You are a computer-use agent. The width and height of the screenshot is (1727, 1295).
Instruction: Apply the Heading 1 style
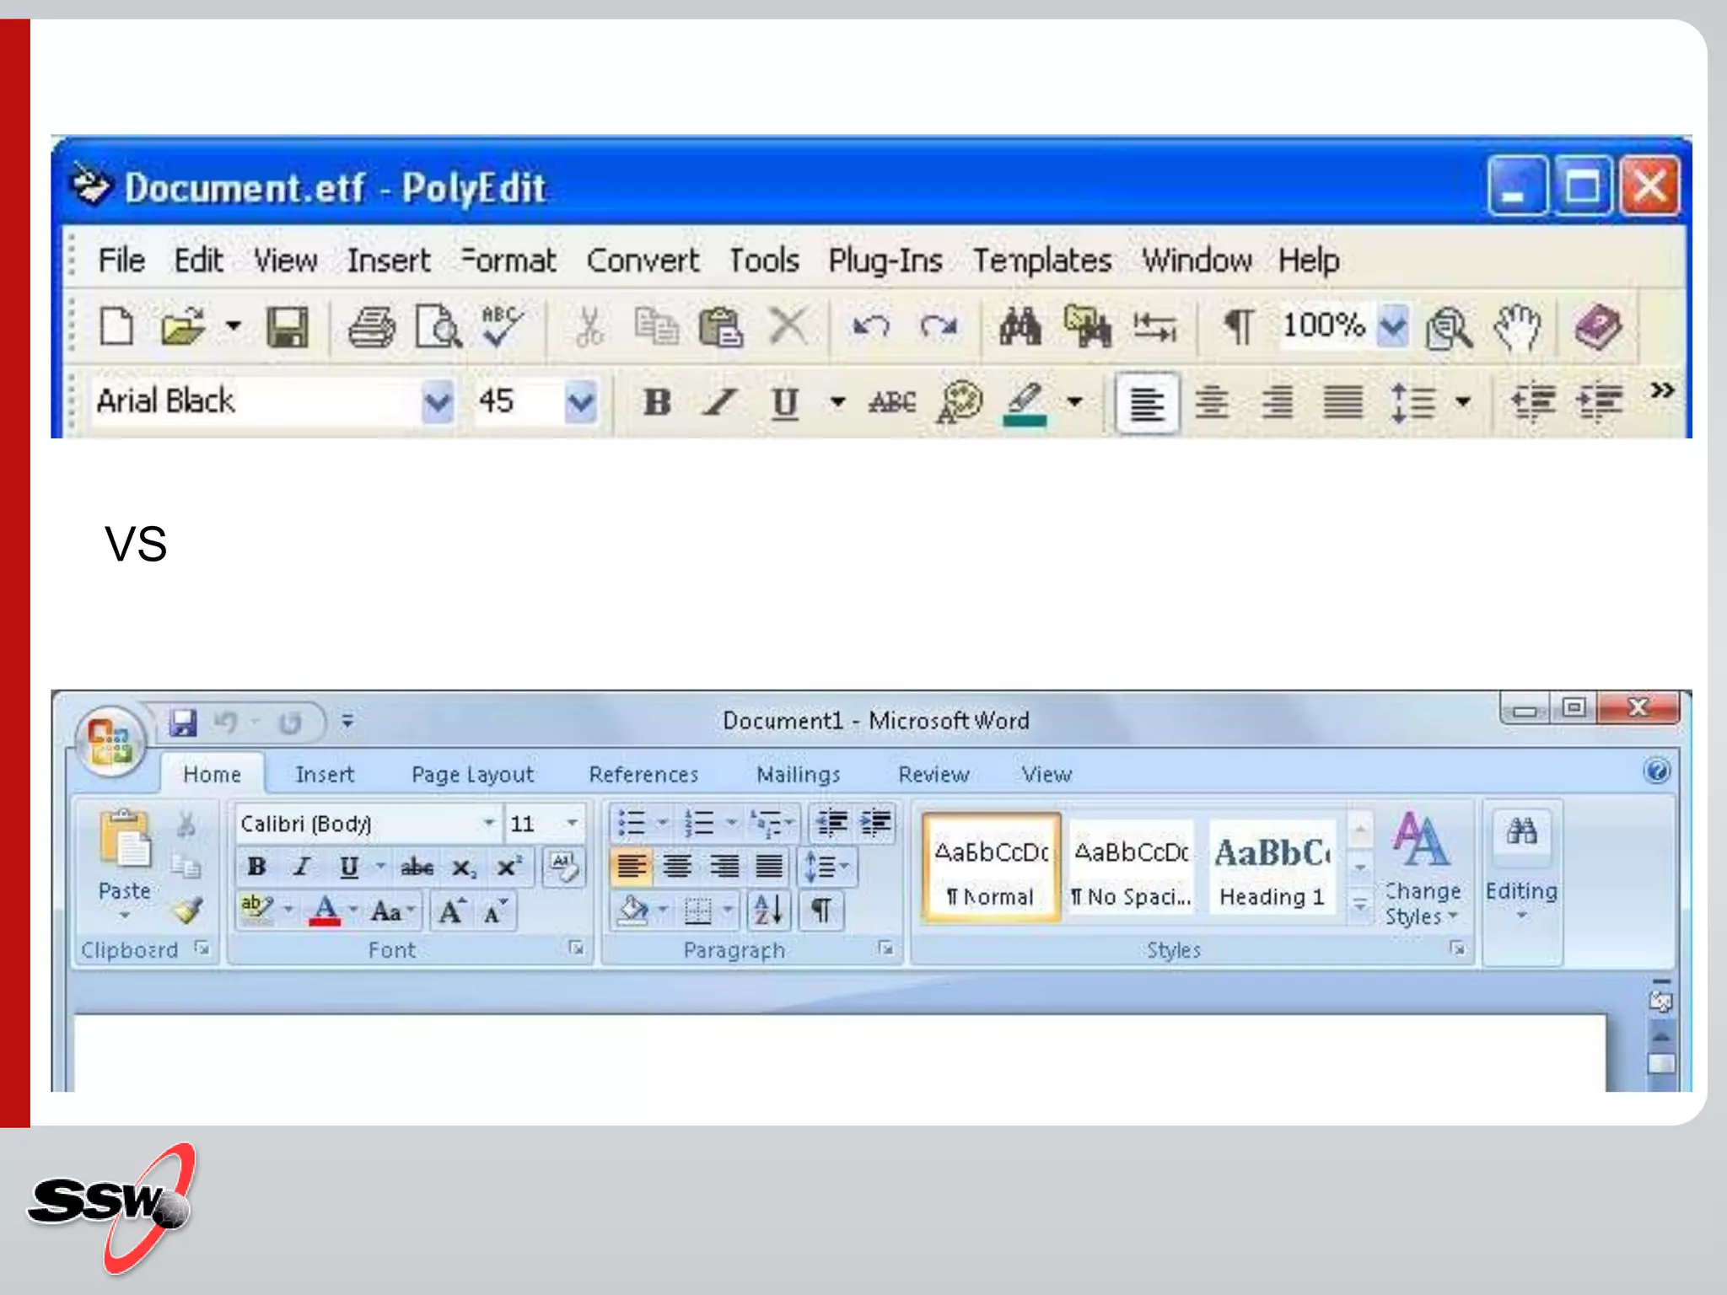click(x=1272, y=868)
